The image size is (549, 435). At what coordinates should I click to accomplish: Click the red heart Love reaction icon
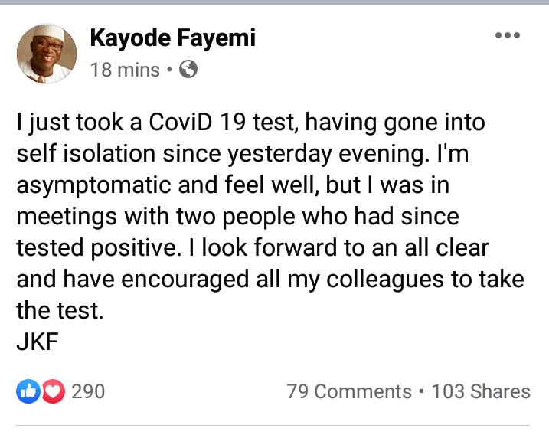click(x=51, y=391)
